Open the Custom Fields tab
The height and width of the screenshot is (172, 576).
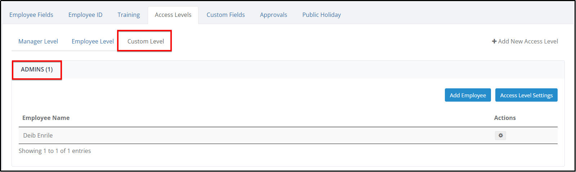(x=226, y=15)
